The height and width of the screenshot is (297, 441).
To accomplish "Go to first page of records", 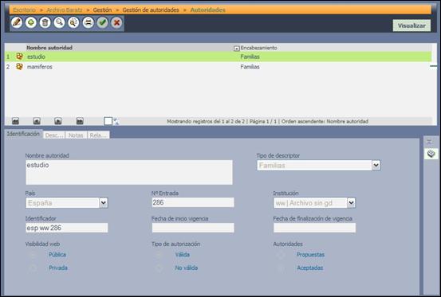I will tap(15, 121).
